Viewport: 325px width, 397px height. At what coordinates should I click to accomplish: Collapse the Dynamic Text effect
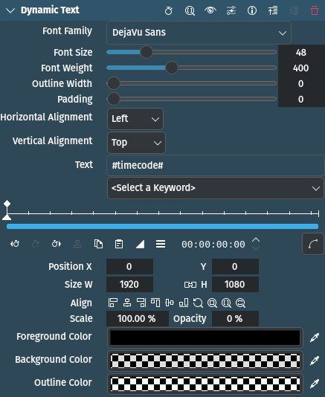(10, 10)
